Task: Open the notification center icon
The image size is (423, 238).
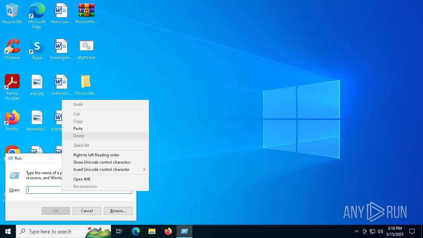Action: (412, 231)
